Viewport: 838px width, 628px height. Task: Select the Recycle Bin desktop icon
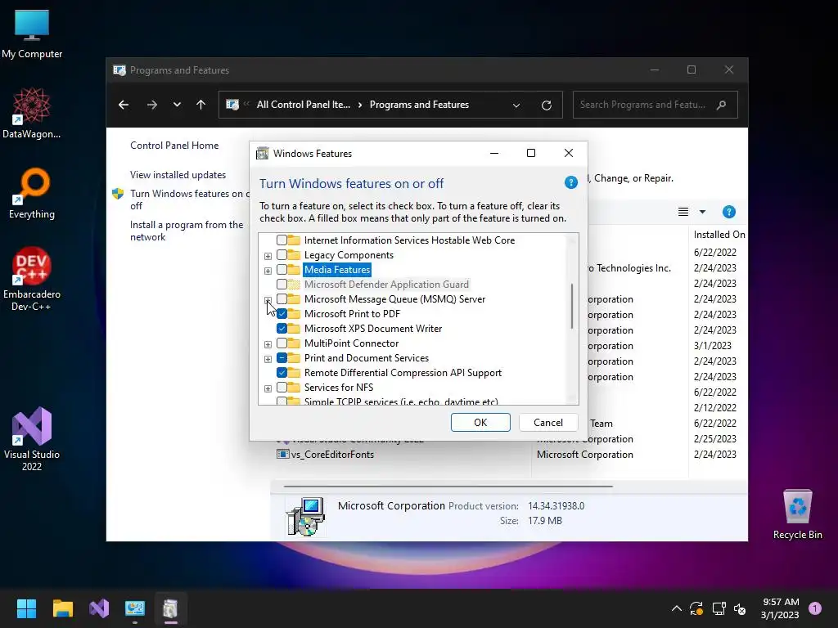click(x=797, y=514)
